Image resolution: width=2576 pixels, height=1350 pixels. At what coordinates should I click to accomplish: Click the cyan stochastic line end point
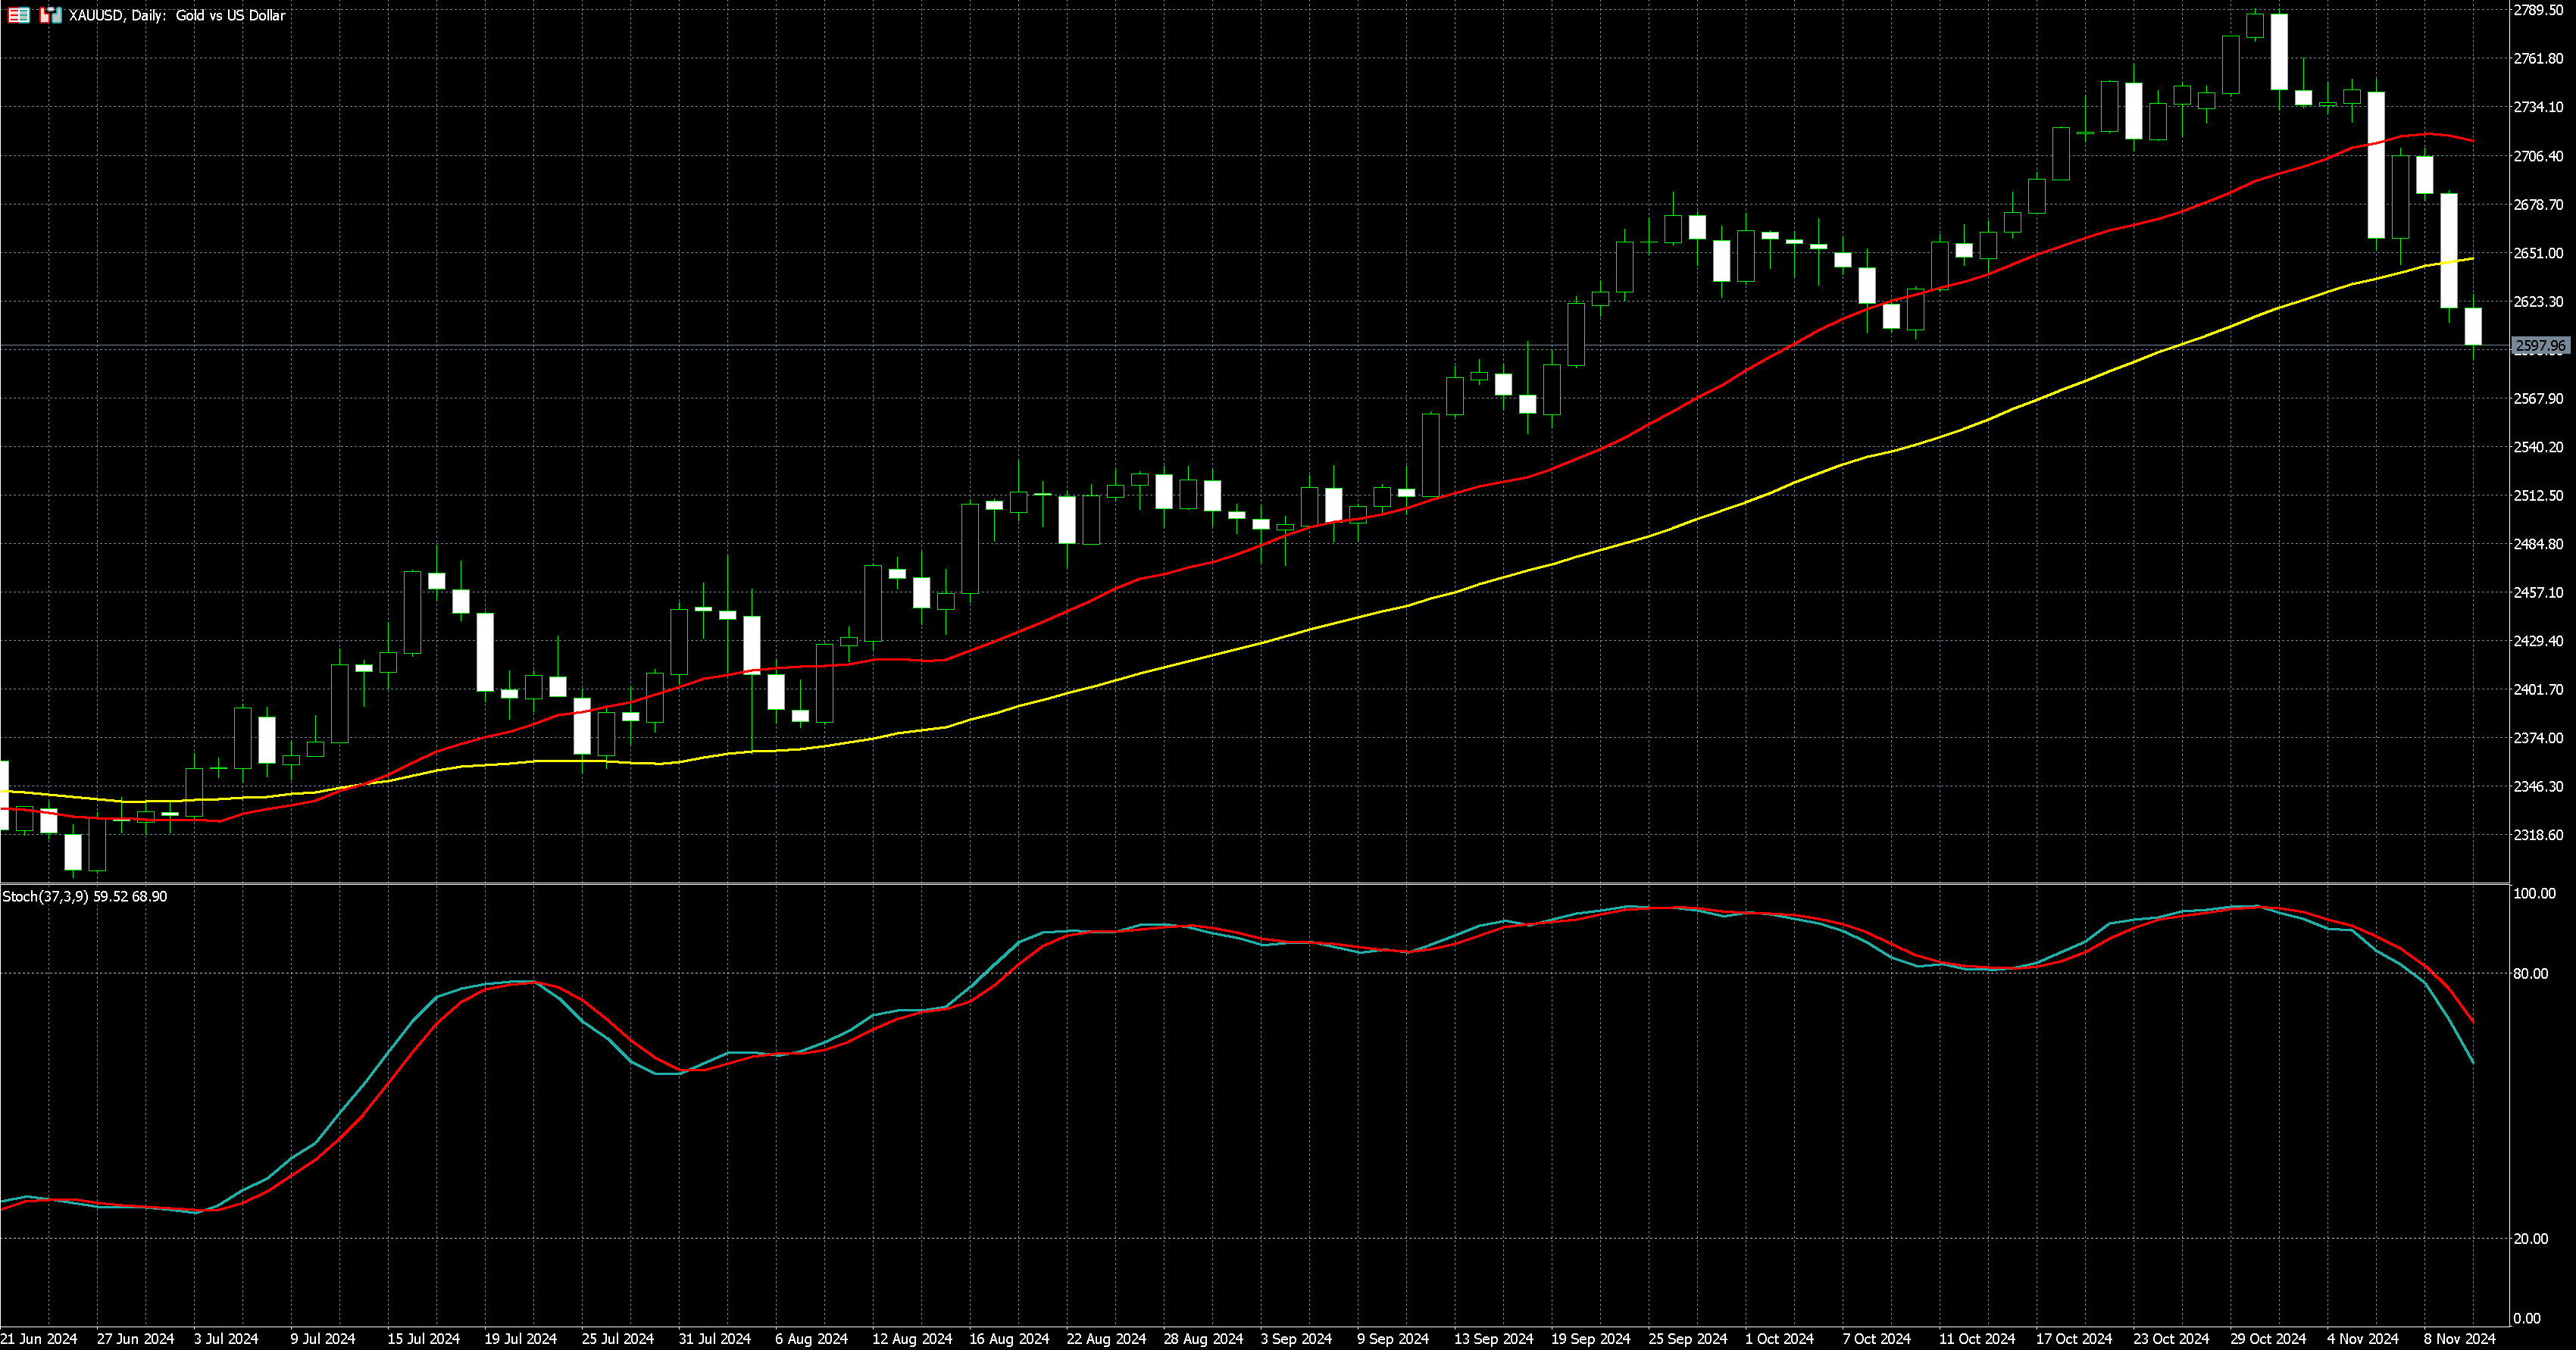(x=2472, y=1062)
